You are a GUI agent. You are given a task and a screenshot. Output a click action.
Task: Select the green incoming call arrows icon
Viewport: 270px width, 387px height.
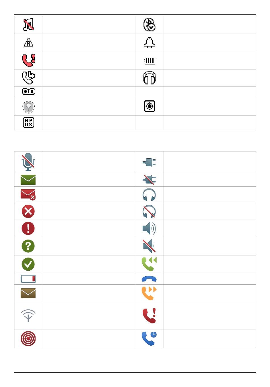pyautogui.click(x=149, y=264)
